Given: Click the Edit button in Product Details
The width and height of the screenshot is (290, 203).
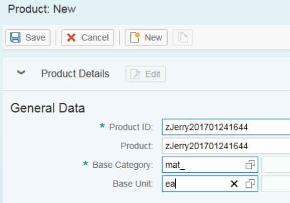Looking at the screenshot, I should coord(146,74).
